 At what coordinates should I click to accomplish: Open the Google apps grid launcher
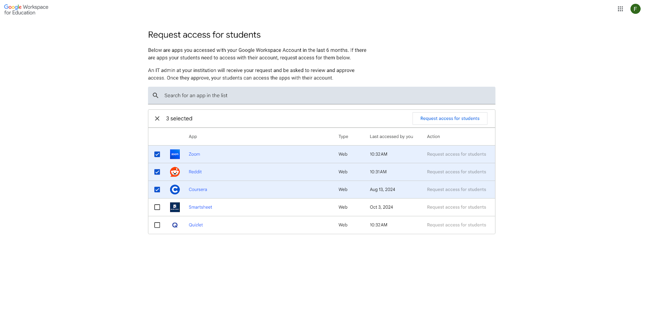(620, 9)
